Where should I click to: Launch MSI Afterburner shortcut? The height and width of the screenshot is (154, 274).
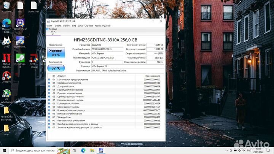pos(6,96)
